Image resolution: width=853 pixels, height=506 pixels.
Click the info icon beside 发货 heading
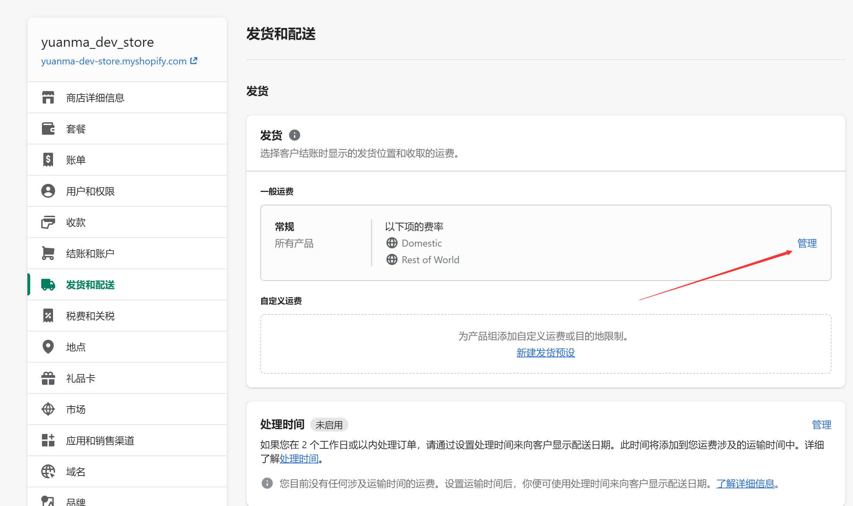(295, 135)
